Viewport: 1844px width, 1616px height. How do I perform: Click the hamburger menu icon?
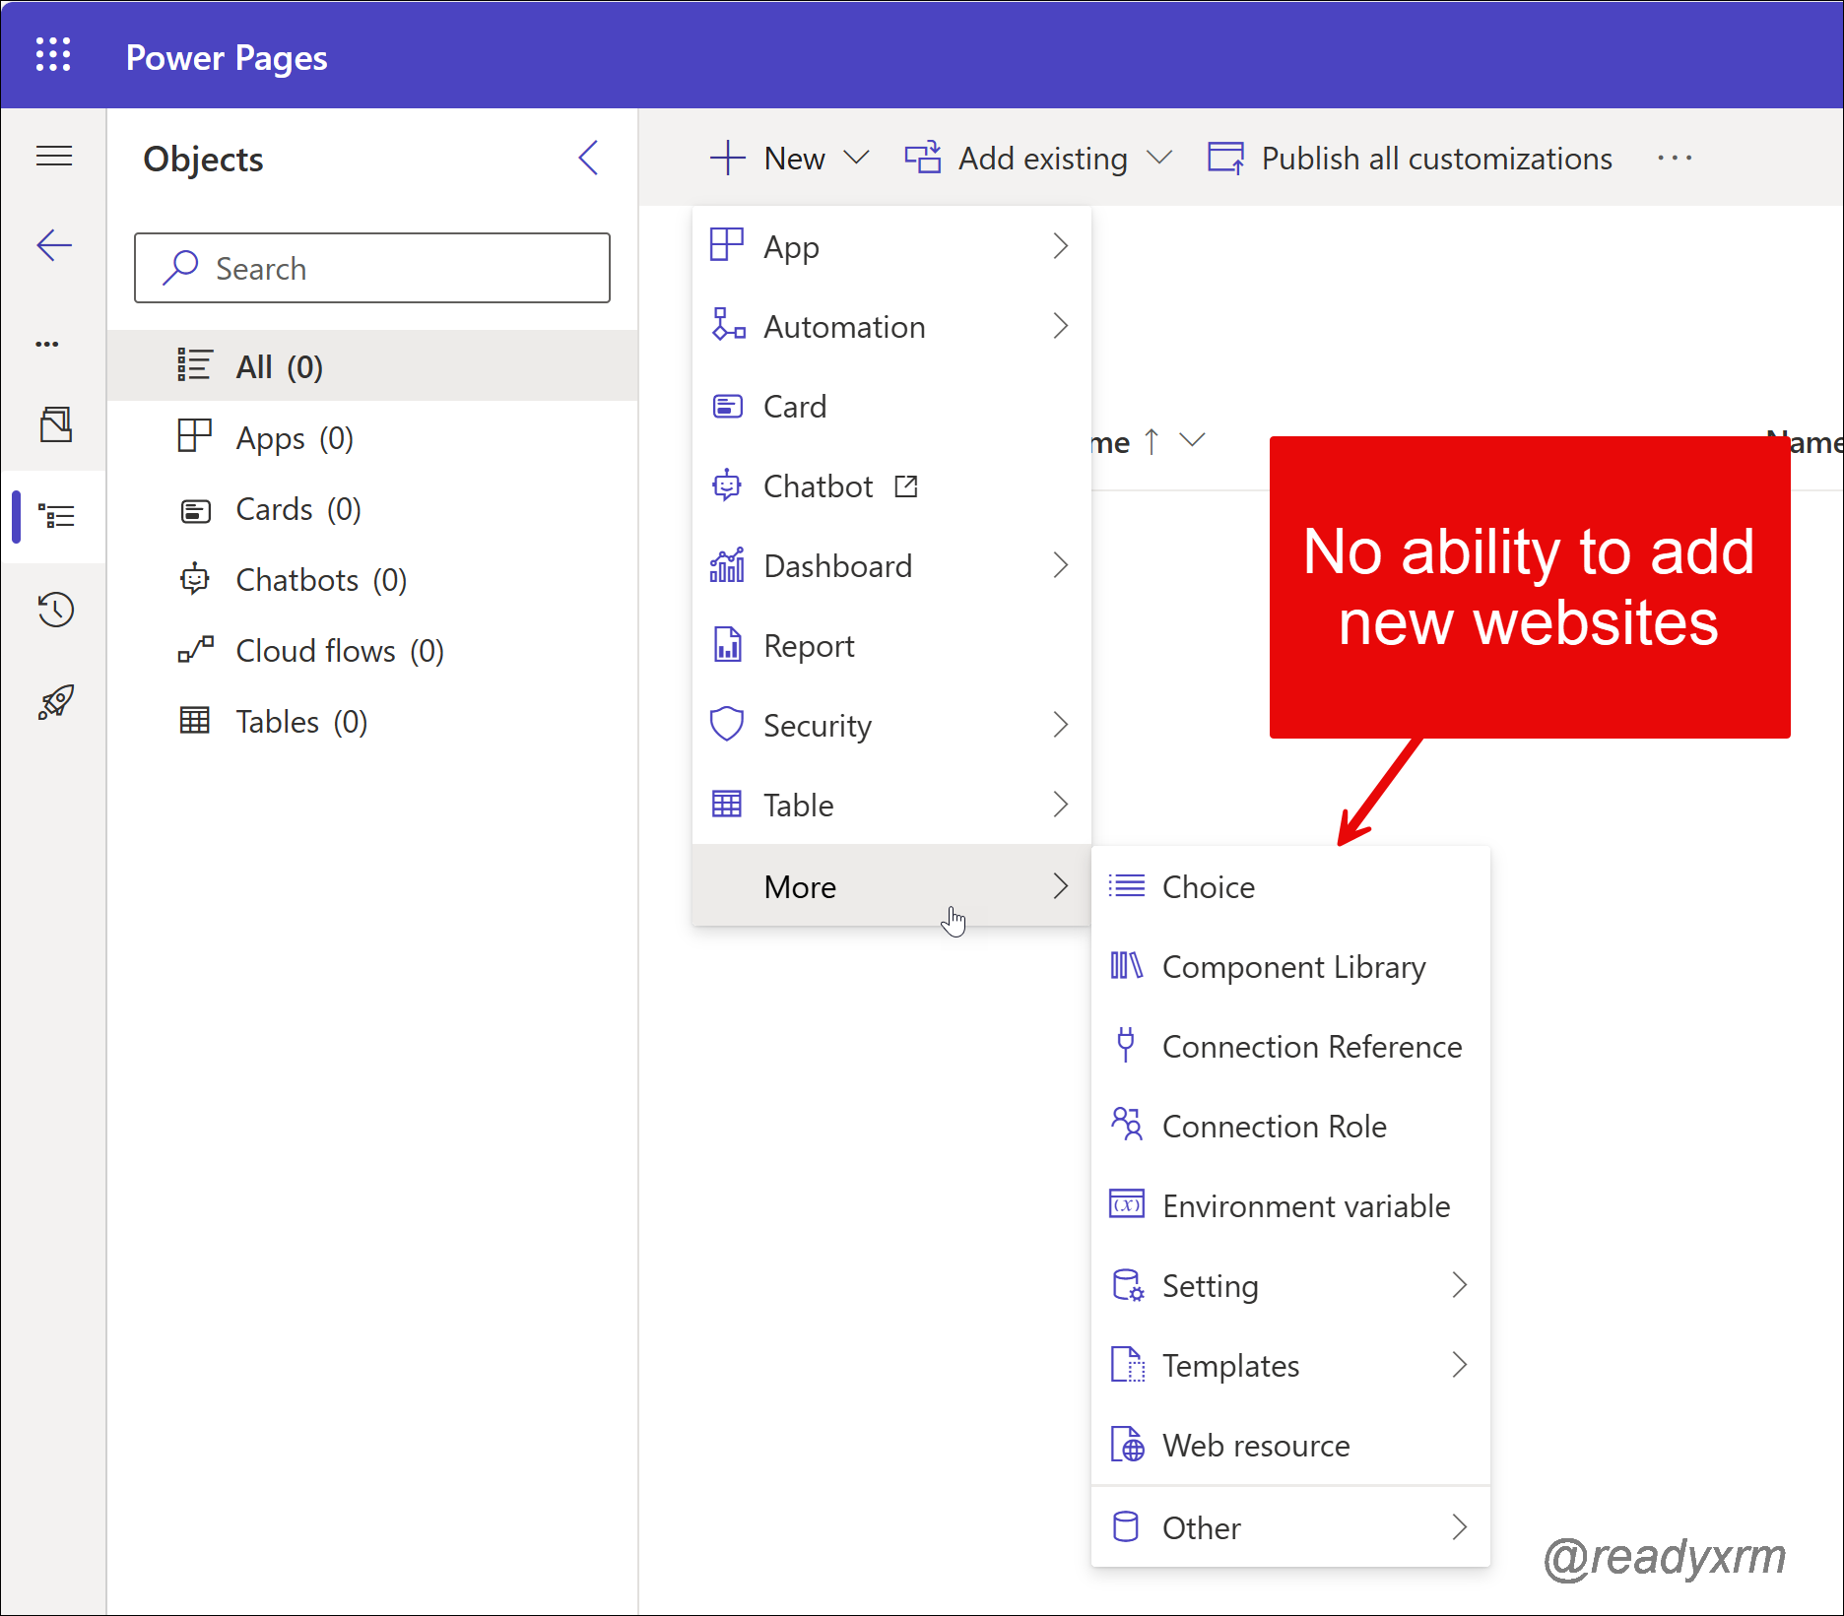click(x=54, y=156)
